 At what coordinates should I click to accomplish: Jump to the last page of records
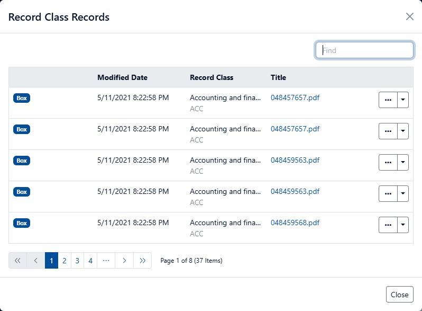click(x=142, y=261)
